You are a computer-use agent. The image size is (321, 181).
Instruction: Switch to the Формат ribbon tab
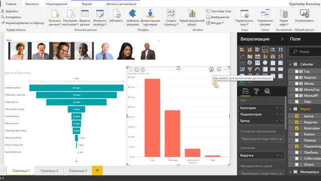[x=87, y=4]
